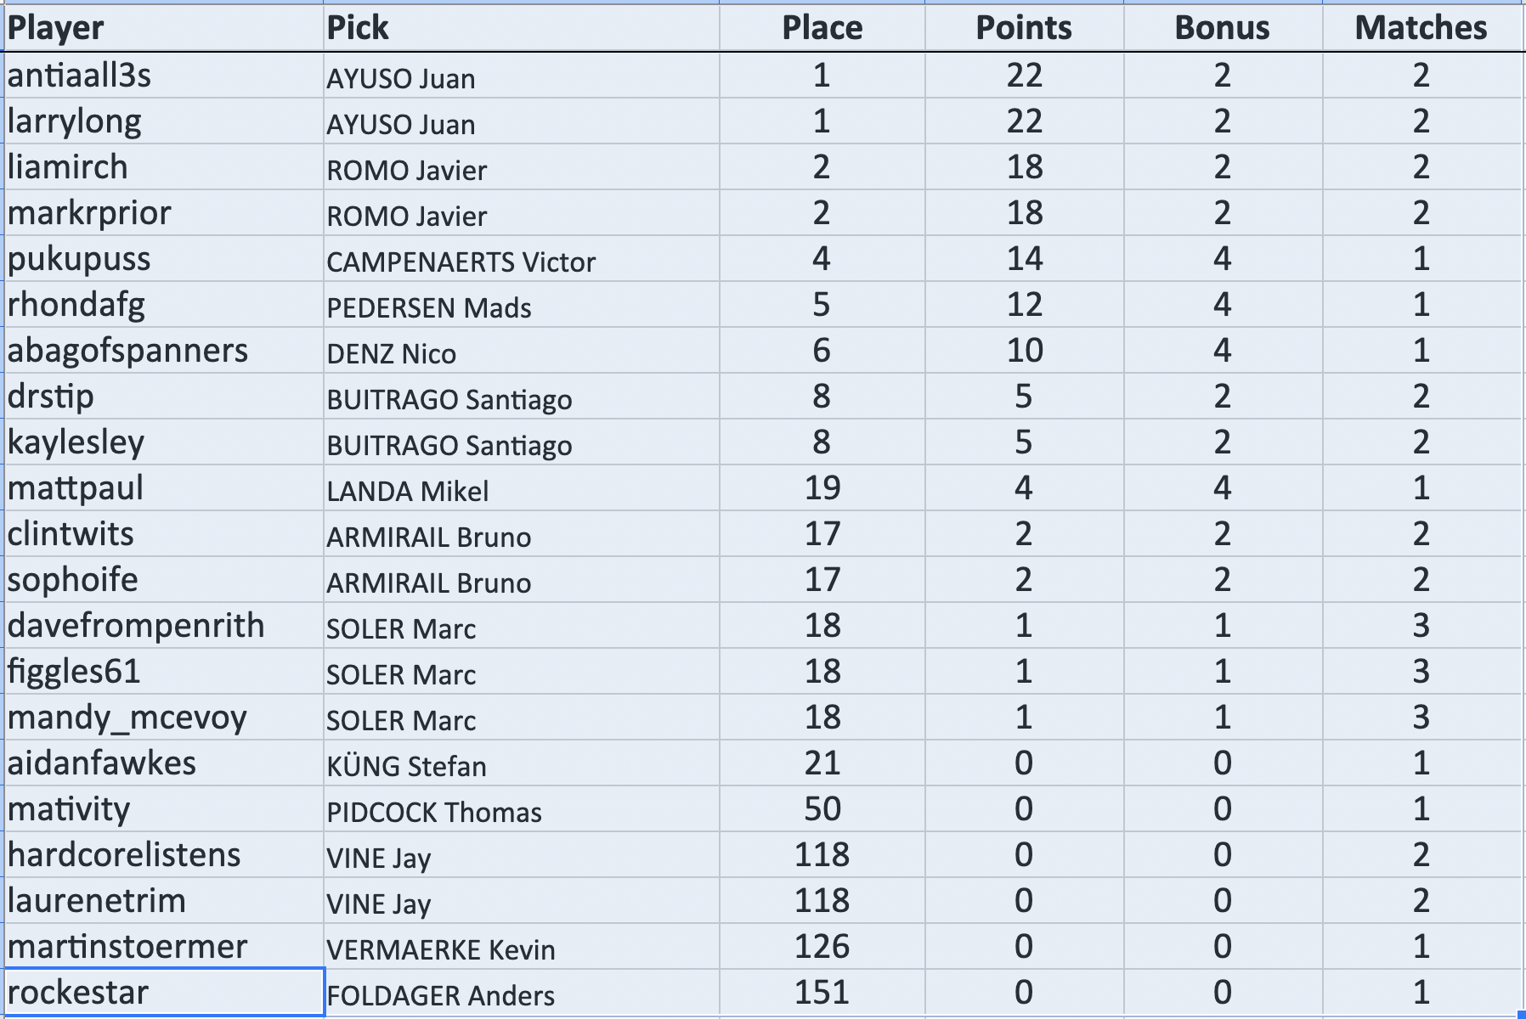Click the Matches header cell

[1421, 28]
